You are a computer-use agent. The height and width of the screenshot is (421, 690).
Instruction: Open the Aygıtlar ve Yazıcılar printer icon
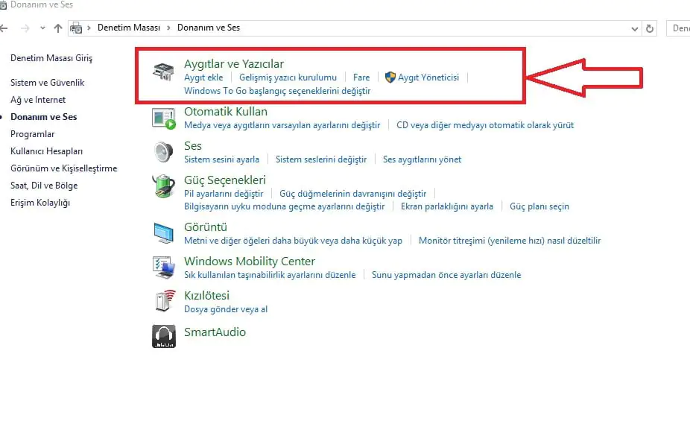click(x=164, y=72)
